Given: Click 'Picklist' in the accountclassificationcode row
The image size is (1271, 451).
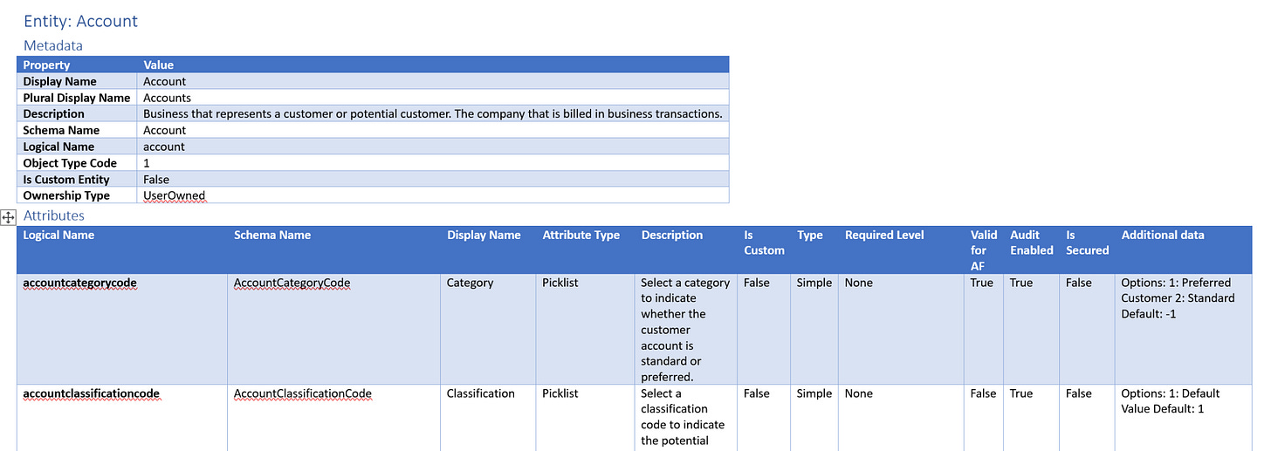Looking at the screenshot, I should (560, 393).
